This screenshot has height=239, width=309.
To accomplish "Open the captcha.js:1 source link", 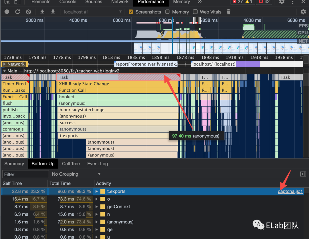I will [290, 191].
